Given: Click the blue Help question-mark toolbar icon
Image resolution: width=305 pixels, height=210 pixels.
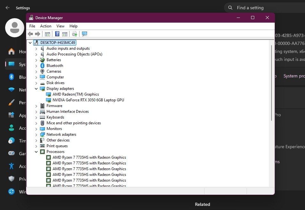Looking at the screenshot, I should 57,34.
